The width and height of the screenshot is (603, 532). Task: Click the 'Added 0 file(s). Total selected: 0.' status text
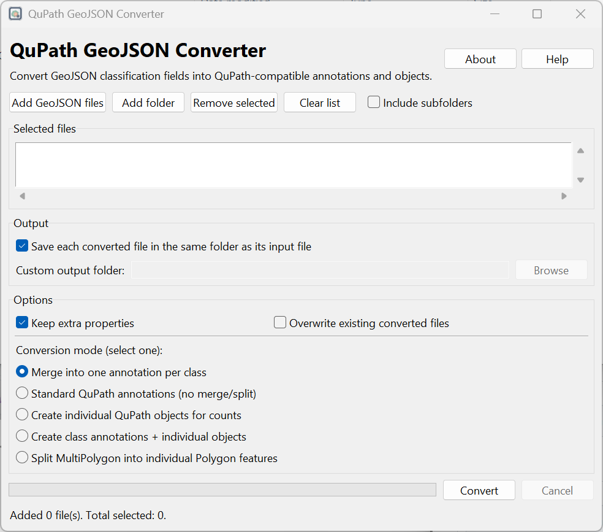tap(88, 515)
